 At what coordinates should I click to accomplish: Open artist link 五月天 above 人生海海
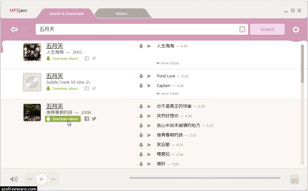[x=55, y=46]
